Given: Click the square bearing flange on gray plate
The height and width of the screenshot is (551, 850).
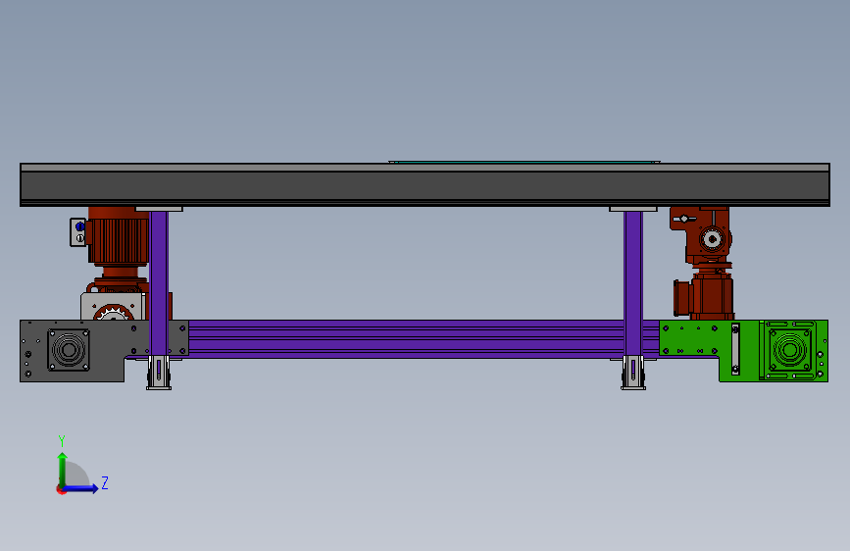Looking at the screenshot, I should [69, 350].
